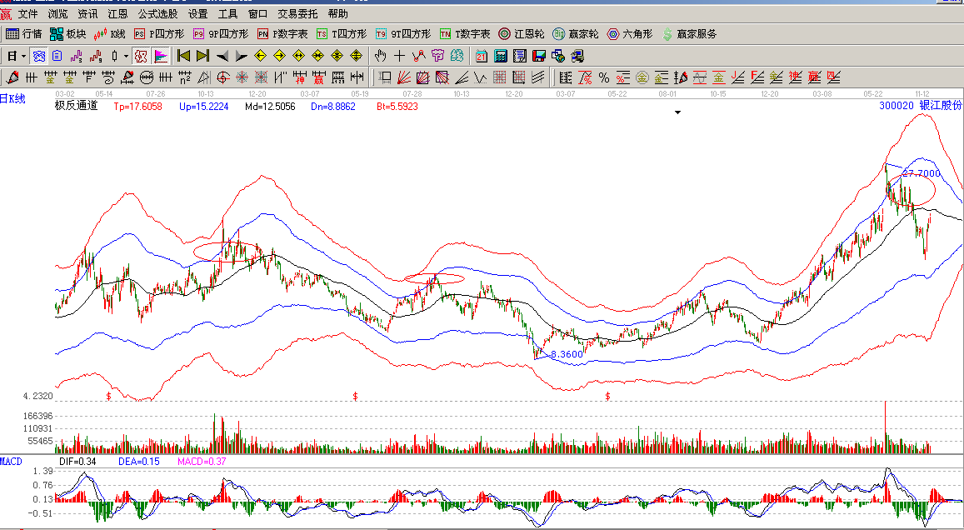Viewport: 964px width, 530px height.
Task: Click the 板块 sector toolbar button
Action: pos(67,34)
